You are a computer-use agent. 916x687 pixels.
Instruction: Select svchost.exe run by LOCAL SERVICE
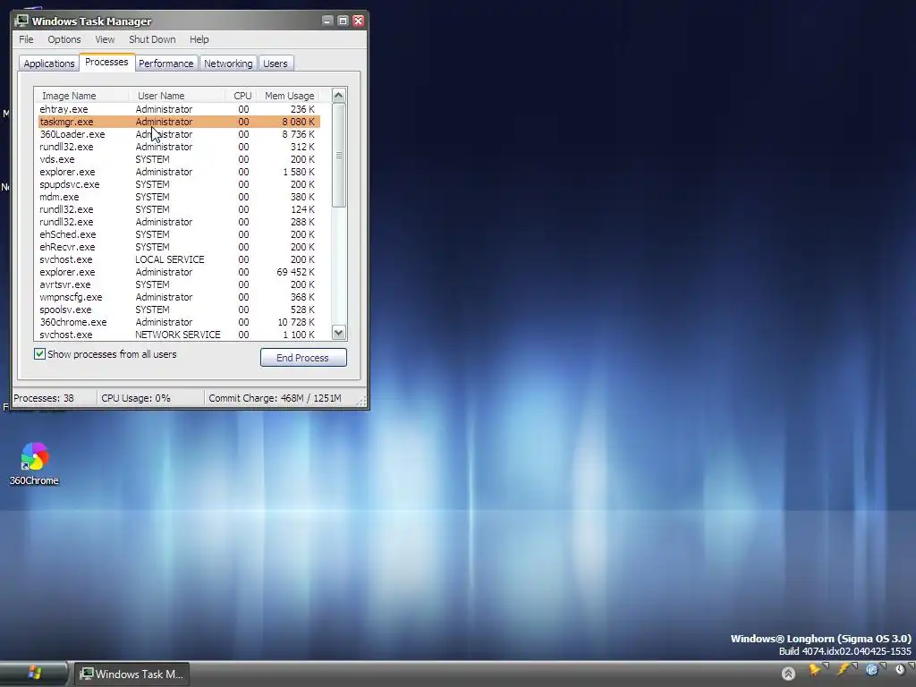click(x=179, y=259)
